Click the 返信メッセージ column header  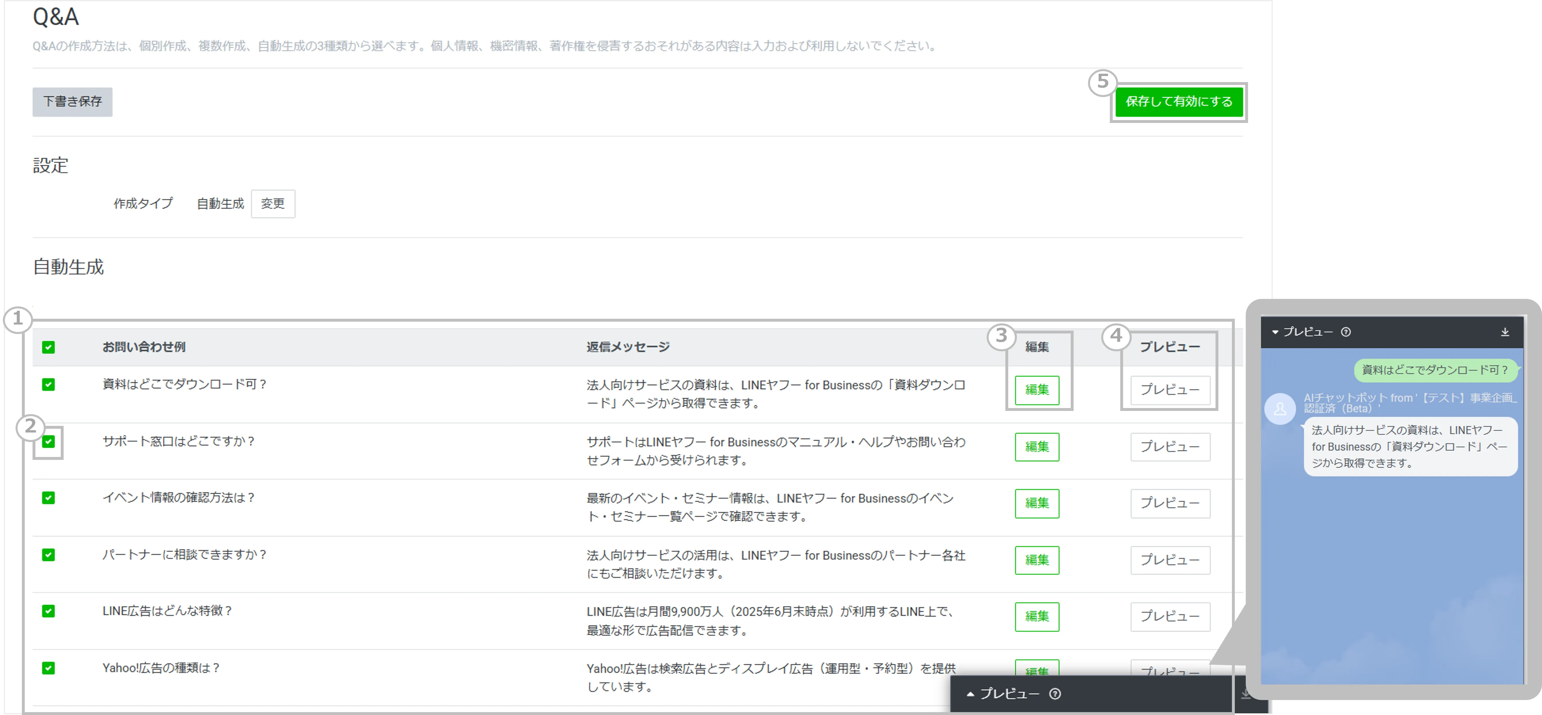click(628, 347)
